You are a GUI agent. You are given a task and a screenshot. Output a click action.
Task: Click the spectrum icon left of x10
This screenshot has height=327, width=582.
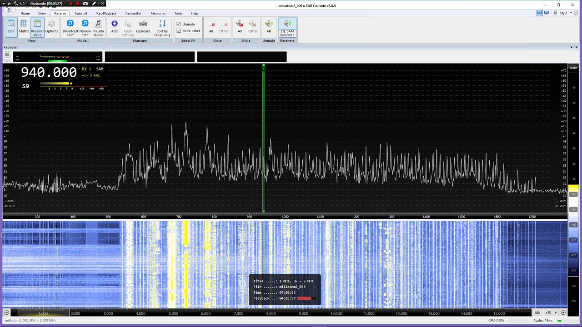(537, 312)
